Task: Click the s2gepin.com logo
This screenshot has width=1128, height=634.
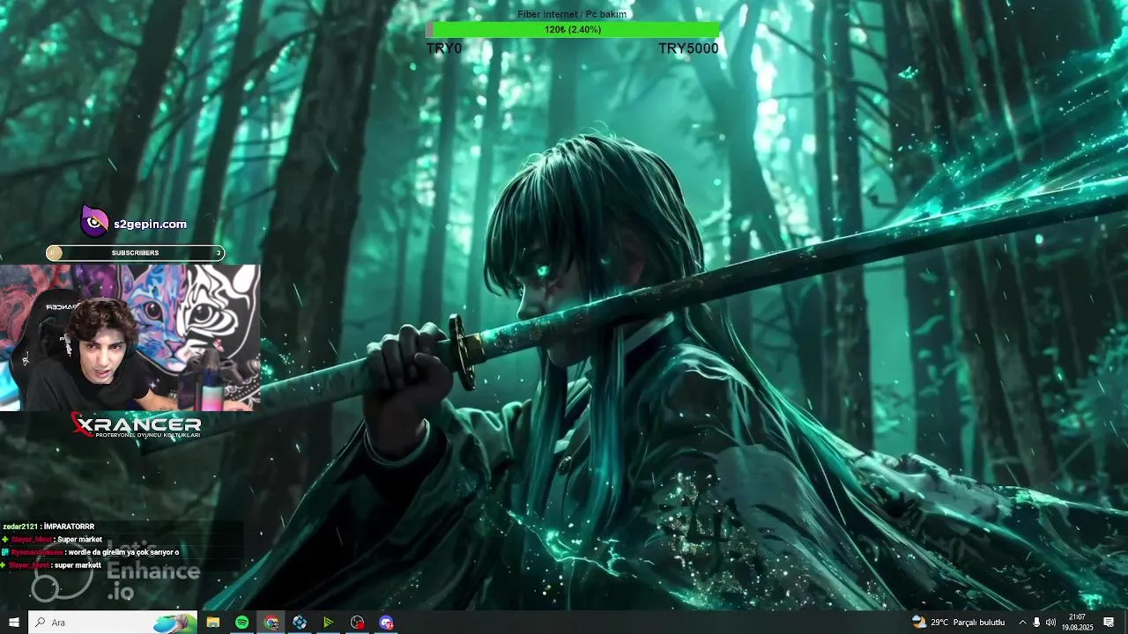Action: 134,223
